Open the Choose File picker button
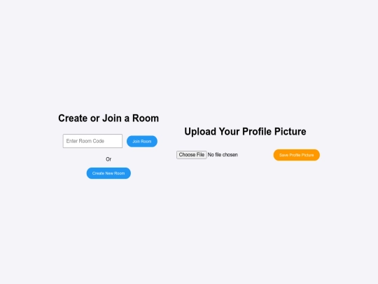The image size is (378, 284). 191,155
